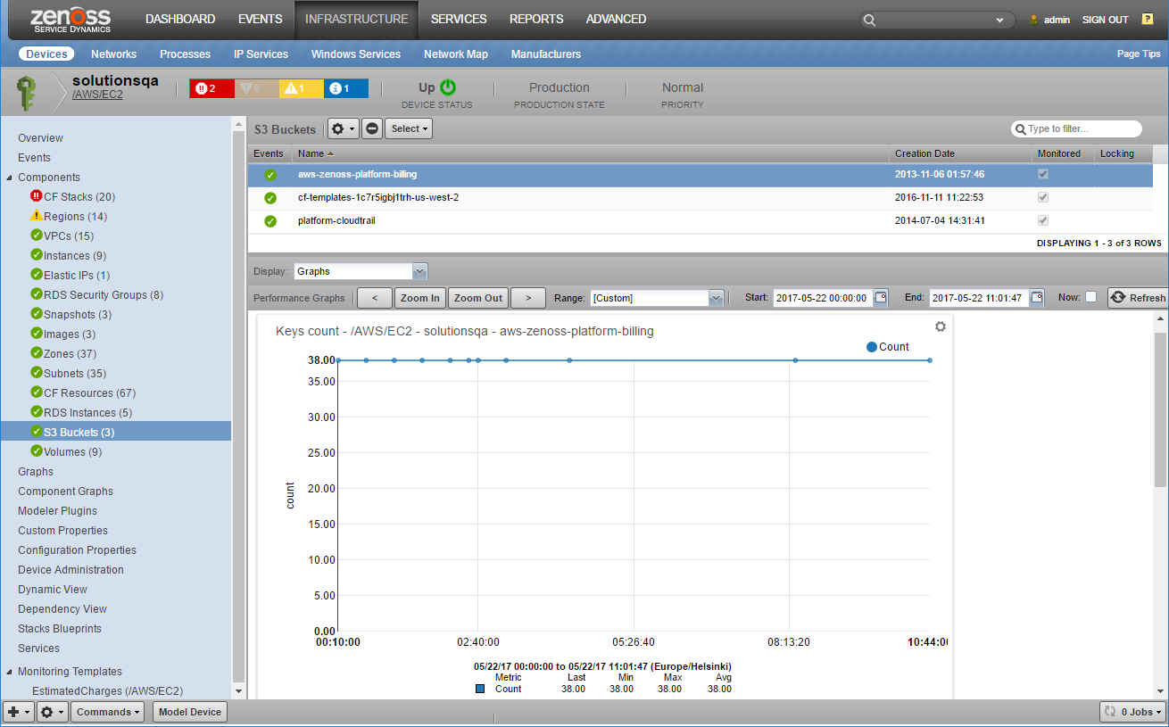Image resolution: width=1169 pixels, height=727 pixels.
Task: Open the bottom-left gear actions menu
Action: pos(52,712)
